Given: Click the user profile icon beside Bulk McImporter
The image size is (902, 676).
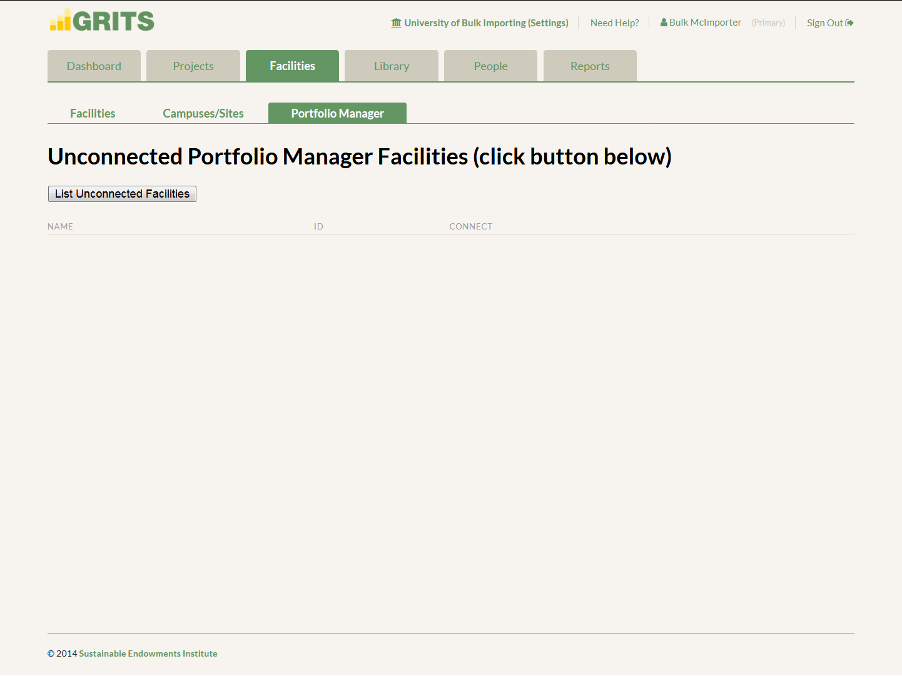Looking at the screenshot, I should pos(664,23).
